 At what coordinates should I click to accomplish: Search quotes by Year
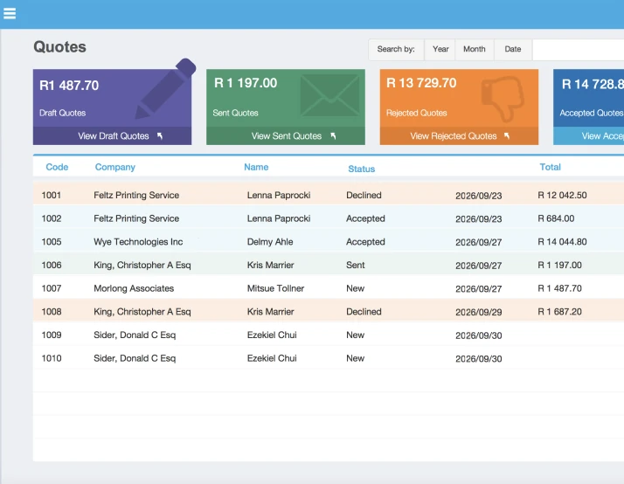click(440, 49)
